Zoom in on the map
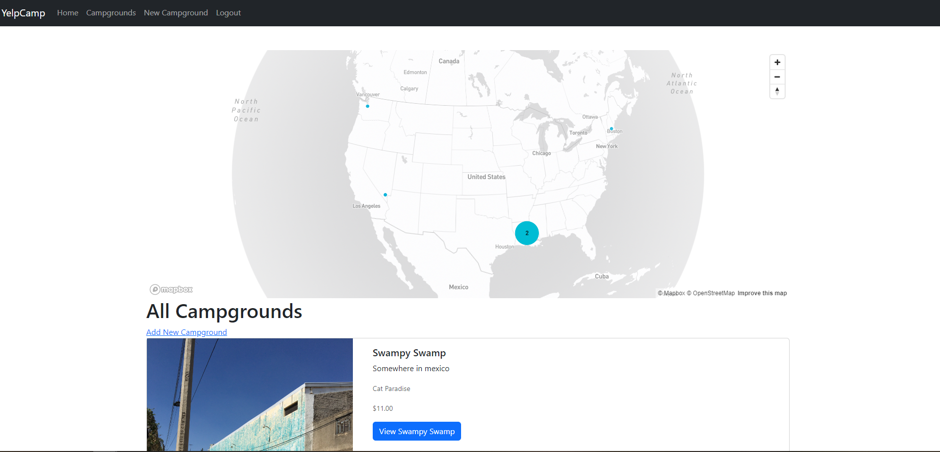 click(x=777, y=63)
